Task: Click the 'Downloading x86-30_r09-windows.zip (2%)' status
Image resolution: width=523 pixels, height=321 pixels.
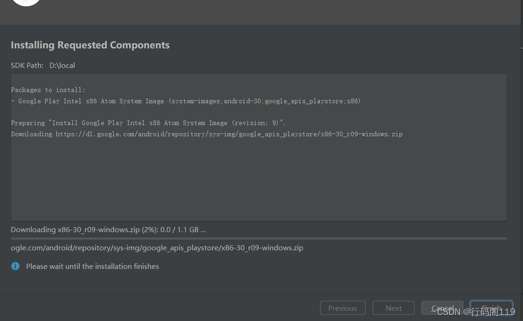Action: pos(108,230)
